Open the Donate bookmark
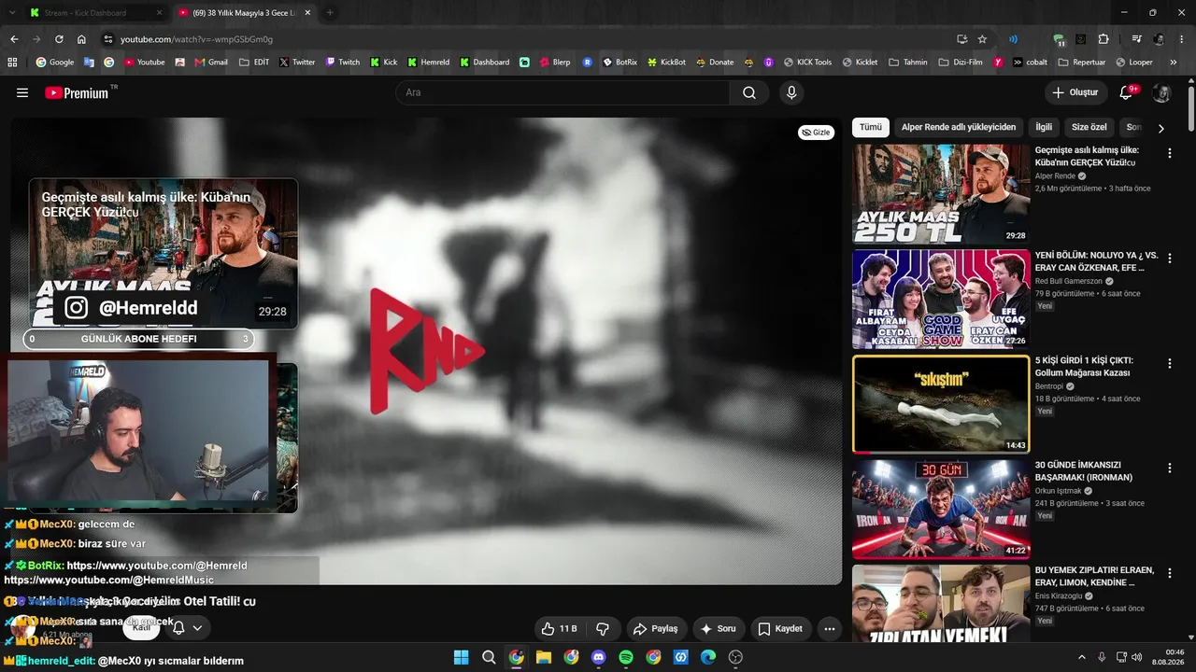This screenshot has height=672, width=1196. [715, 63]
